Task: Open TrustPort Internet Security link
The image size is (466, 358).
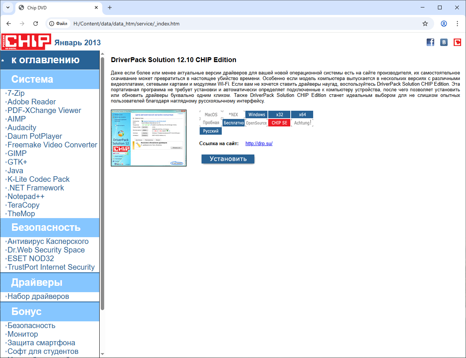Action: tap(51, 267)
